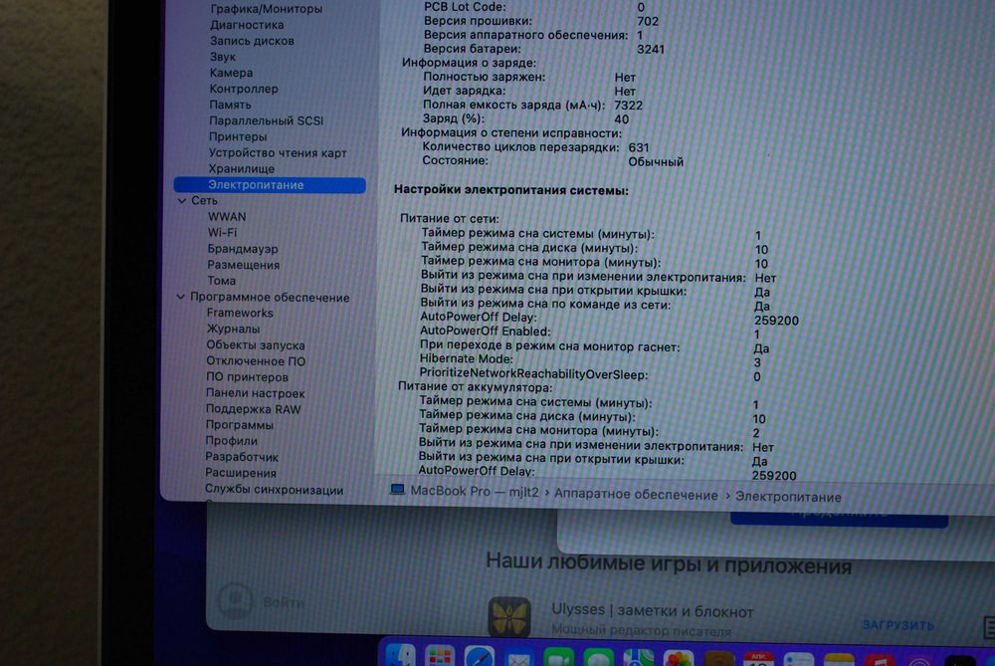The width and height of the screenshot is (995, 666).
Task: Open Launchpad from the Dock
Action: click(440, 656)
